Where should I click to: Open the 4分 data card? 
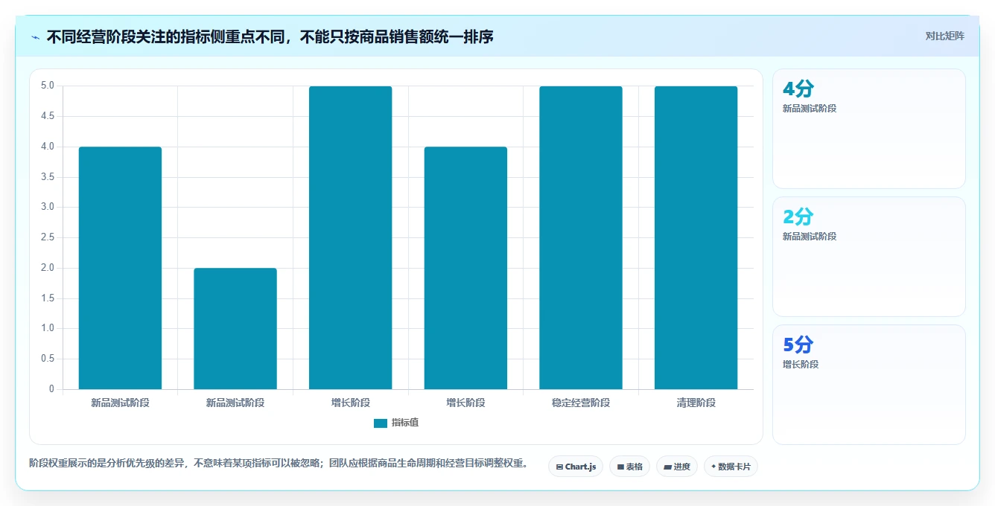point(869,129)
